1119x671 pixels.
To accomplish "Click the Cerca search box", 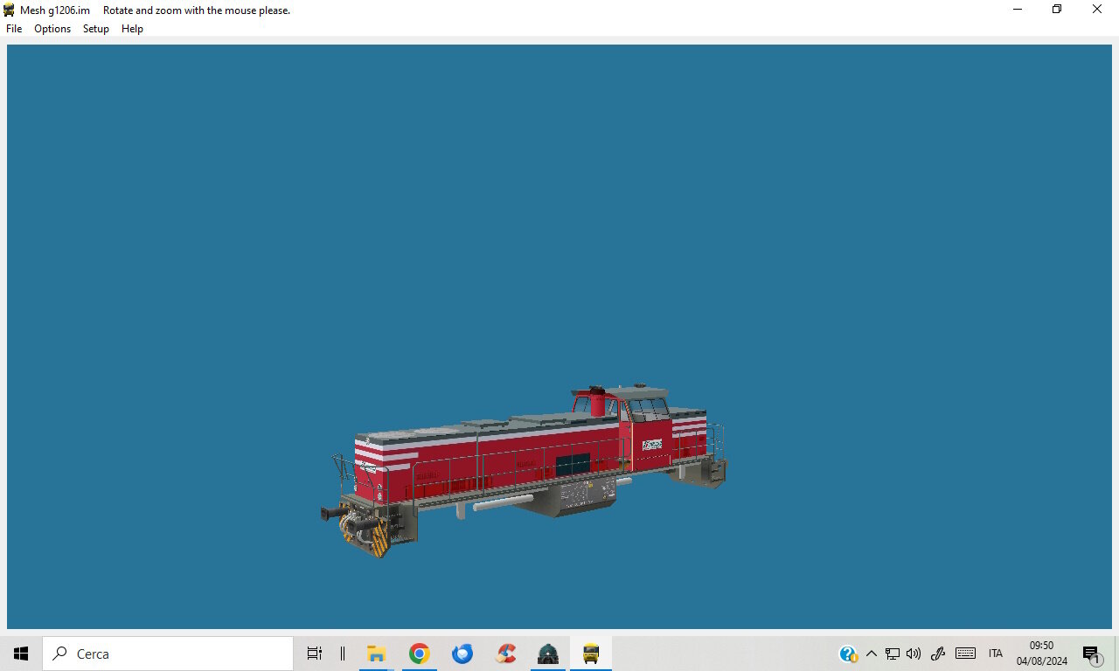I will tap(168, 654).
